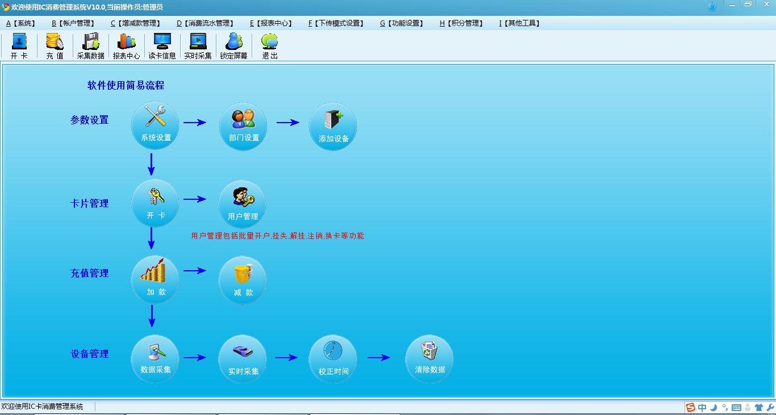Click the 开卡 circle icon in flowchart
The image size is (776, 415).
click(155, 203)
